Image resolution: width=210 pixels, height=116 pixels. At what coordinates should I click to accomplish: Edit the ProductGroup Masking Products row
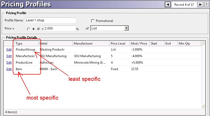(9, 49)
